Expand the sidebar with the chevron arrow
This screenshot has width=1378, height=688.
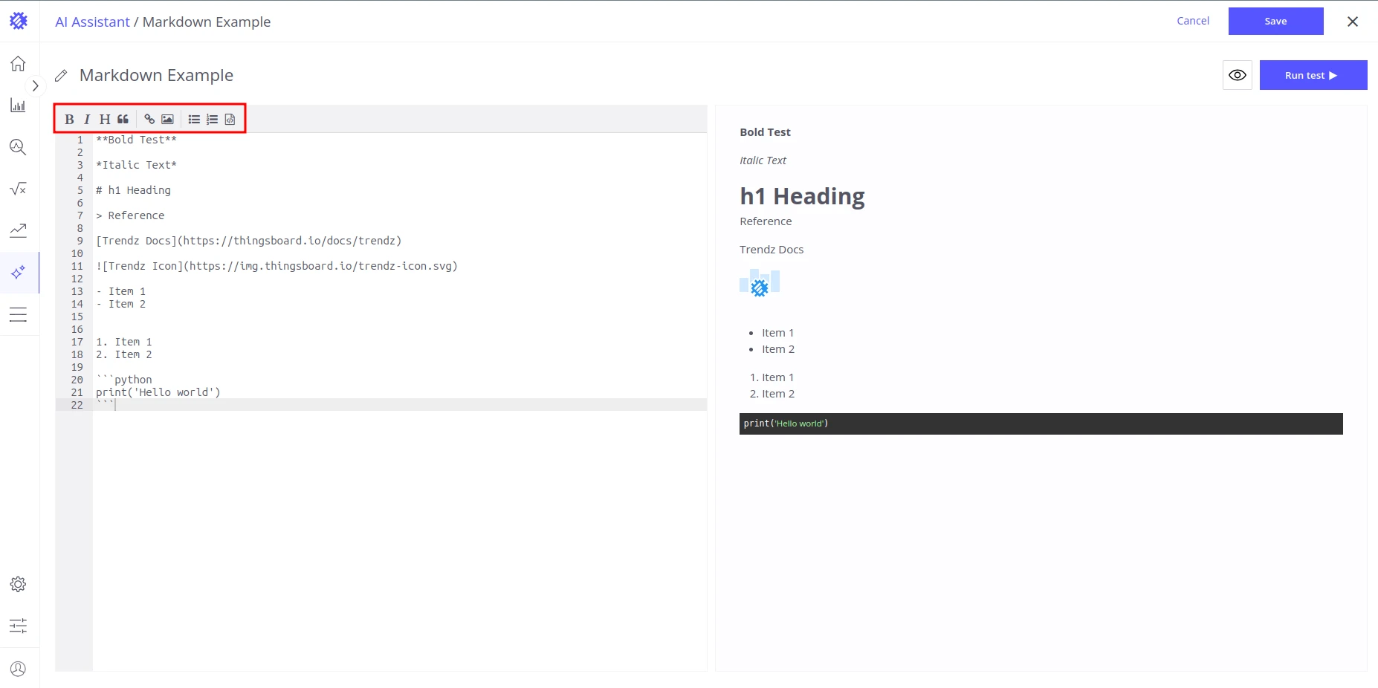coord(35,85)
